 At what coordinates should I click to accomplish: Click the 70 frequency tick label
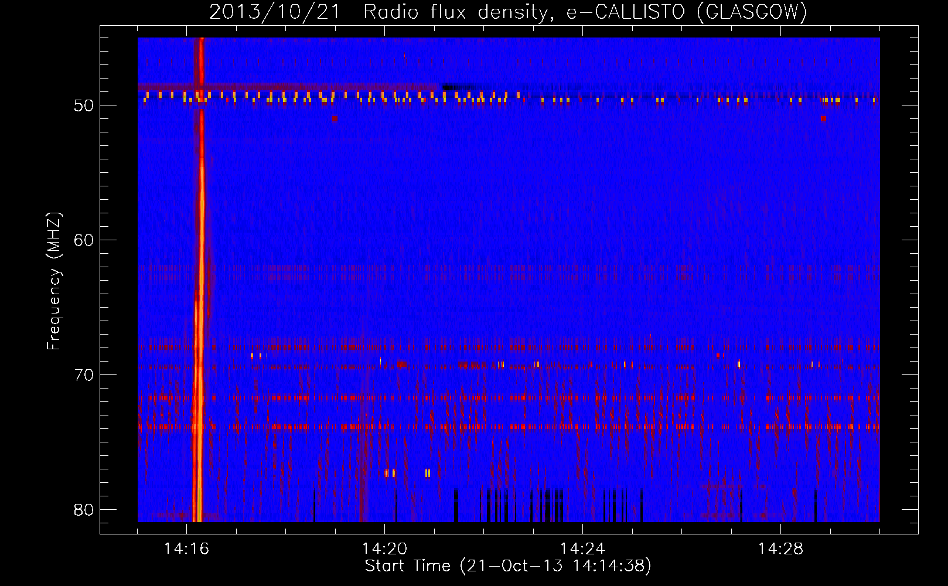pos(84,375)
